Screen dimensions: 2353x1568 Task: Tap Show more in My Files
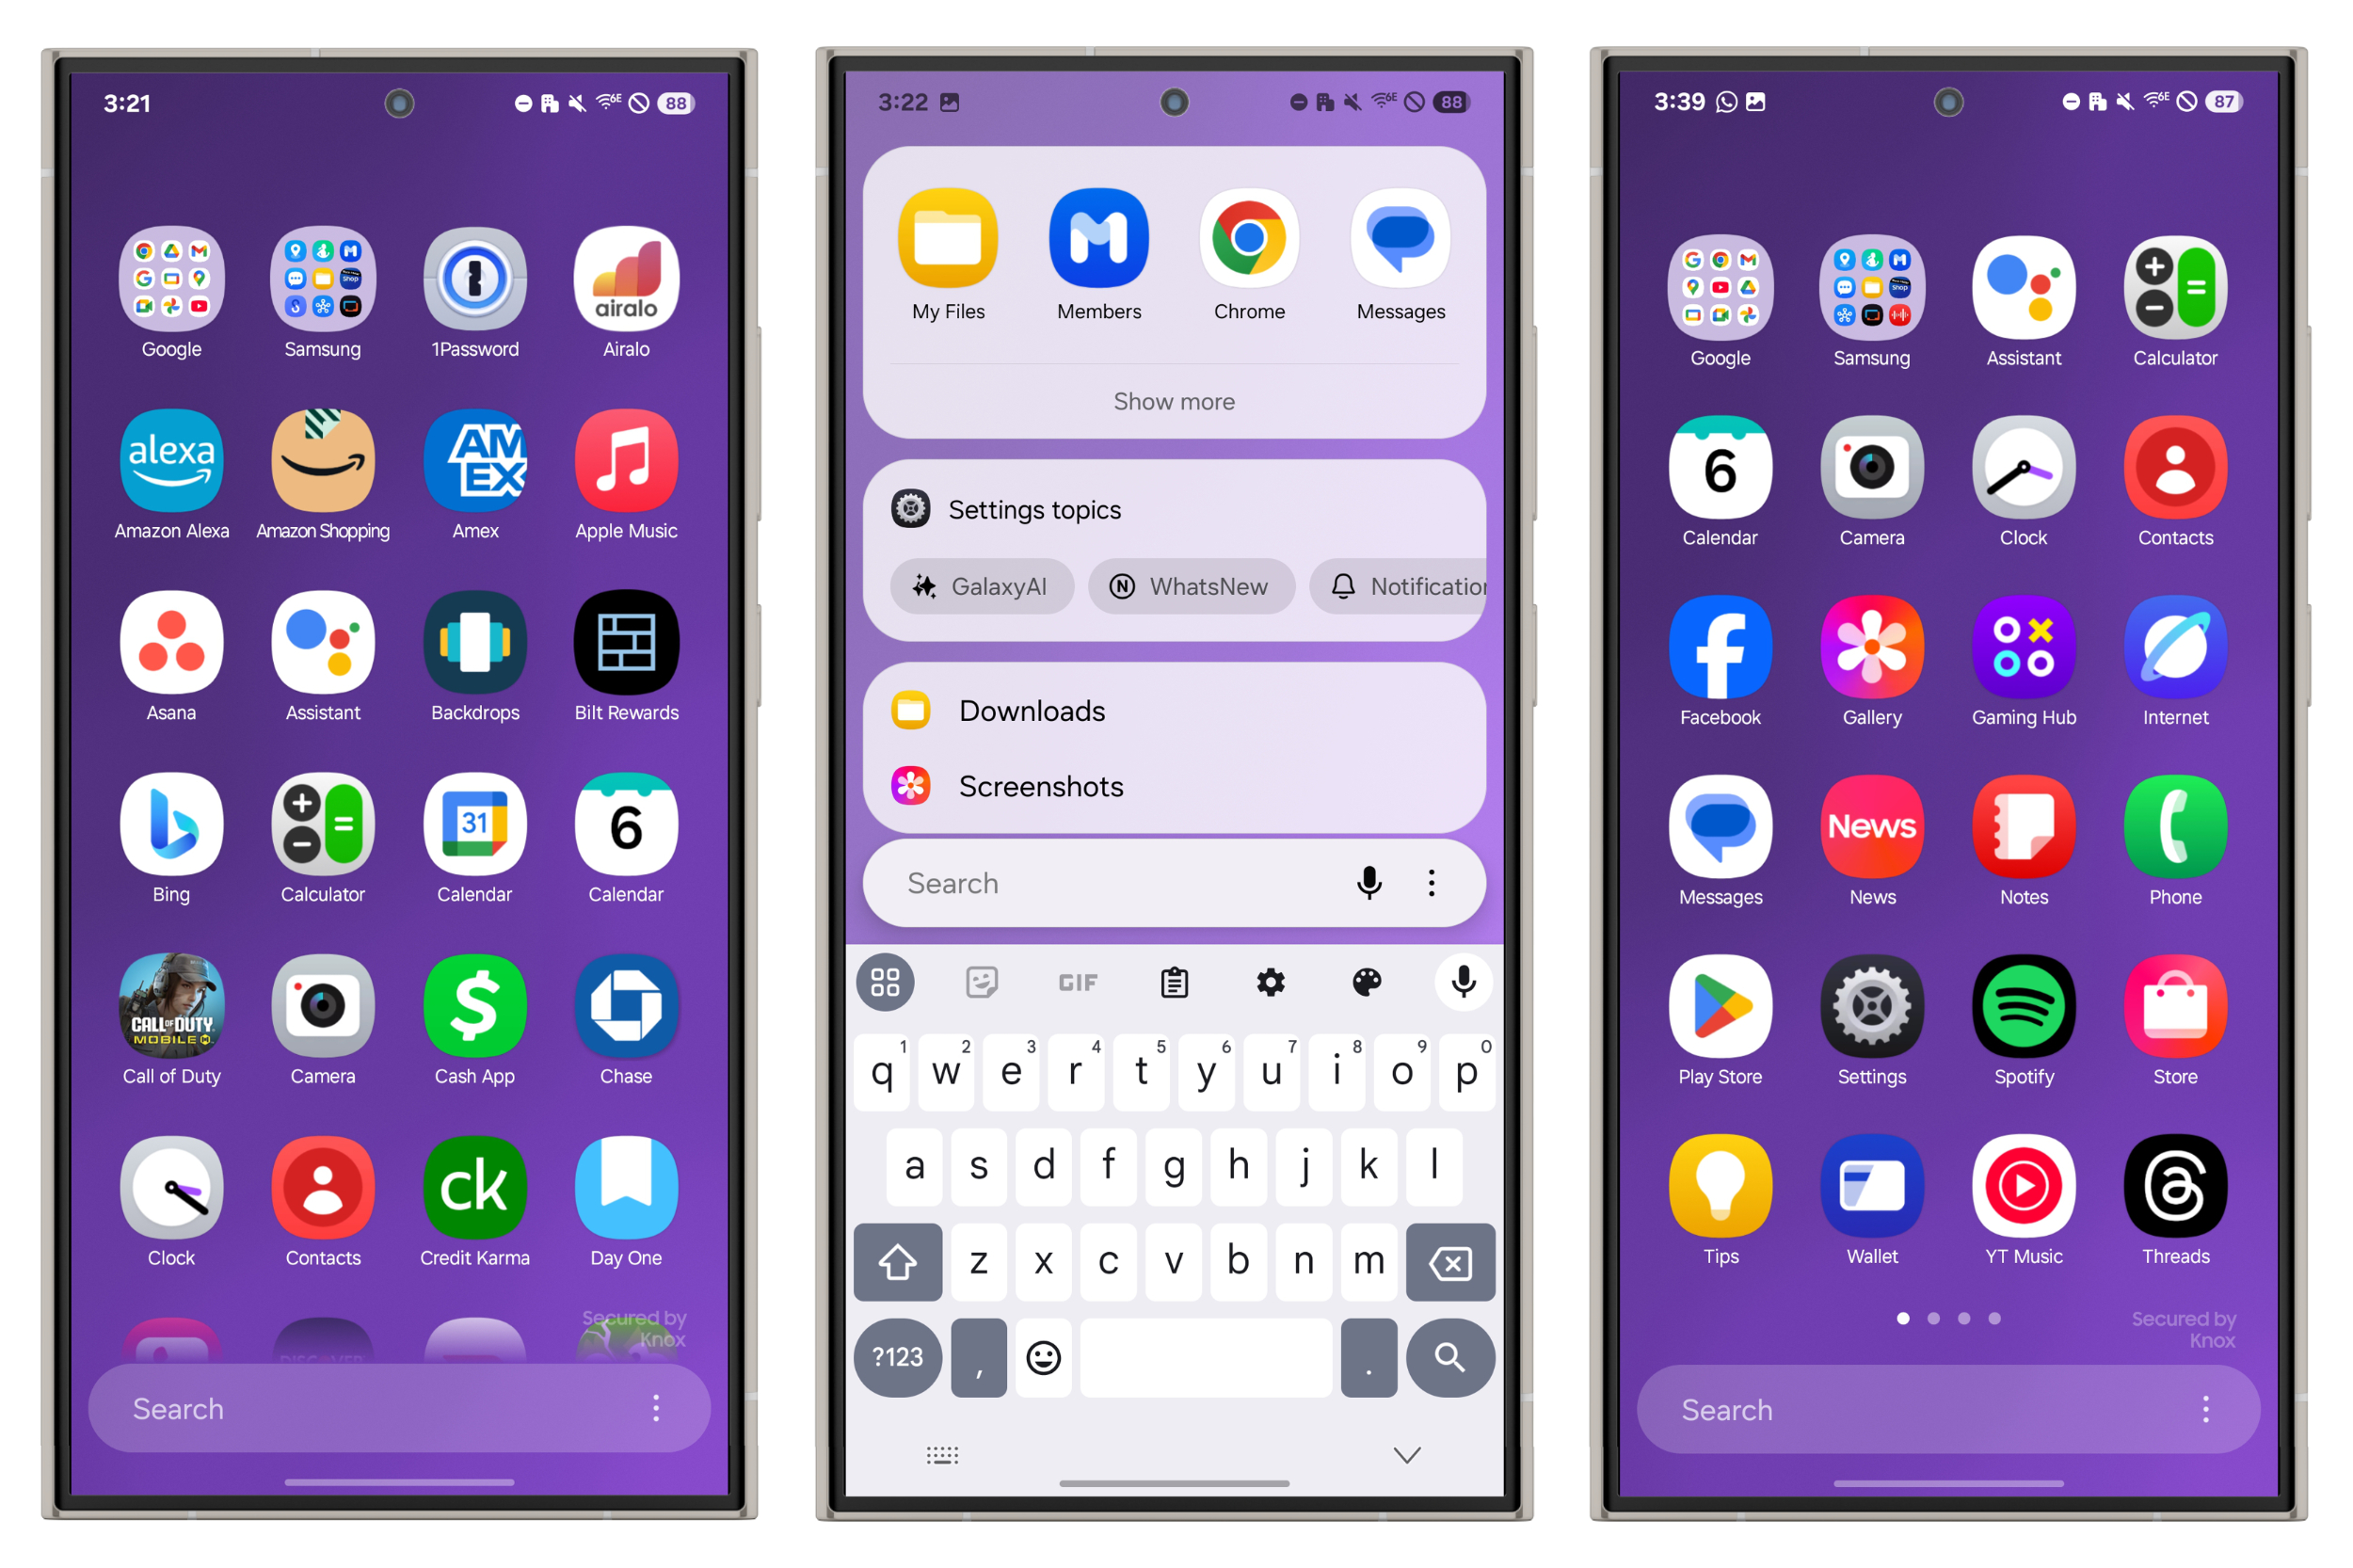[x=1176, y=401]
